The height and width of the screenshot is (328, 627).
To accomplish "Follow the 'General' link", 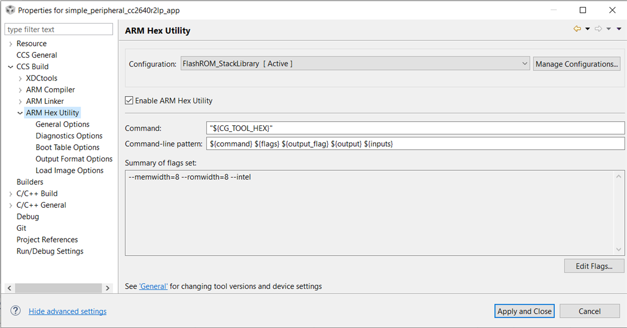I will click(153, 286).
